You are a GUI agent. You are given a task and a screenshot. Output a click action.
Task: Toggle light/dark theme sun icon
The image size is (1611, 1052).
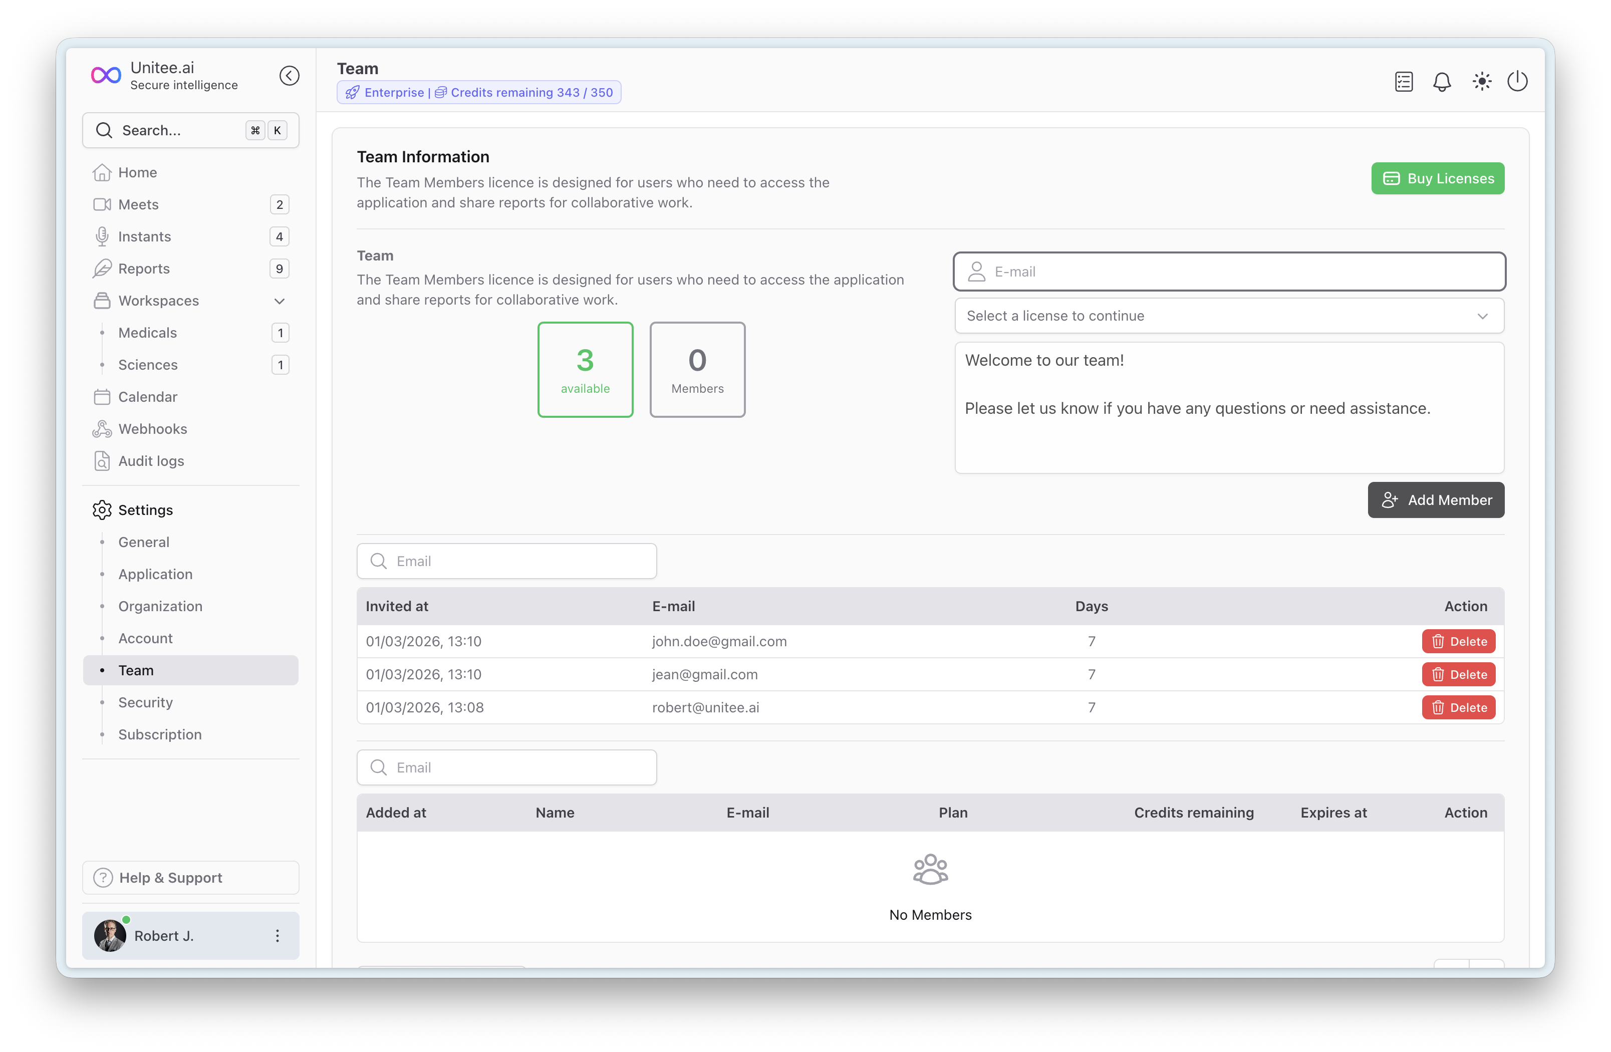tap(1482, 81)
